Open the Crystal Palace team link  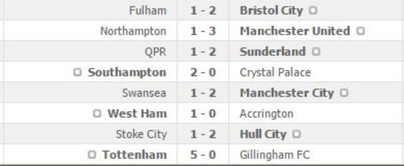click(x=275, y=73)
